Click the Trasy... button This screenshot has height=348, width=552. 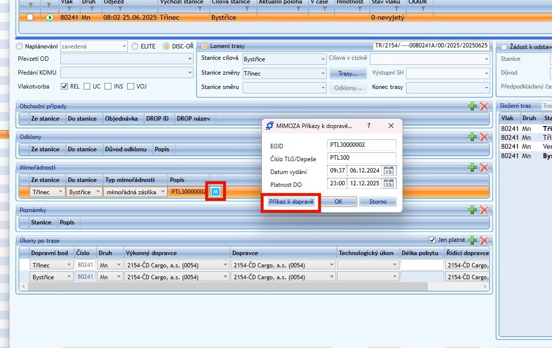pyautogui.click(x=348, y=73)
